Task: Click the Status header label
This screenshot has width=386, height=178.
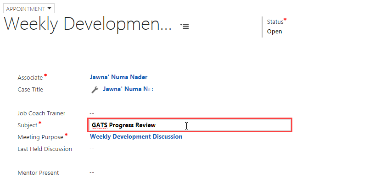Action: click(x=275, y=22)
